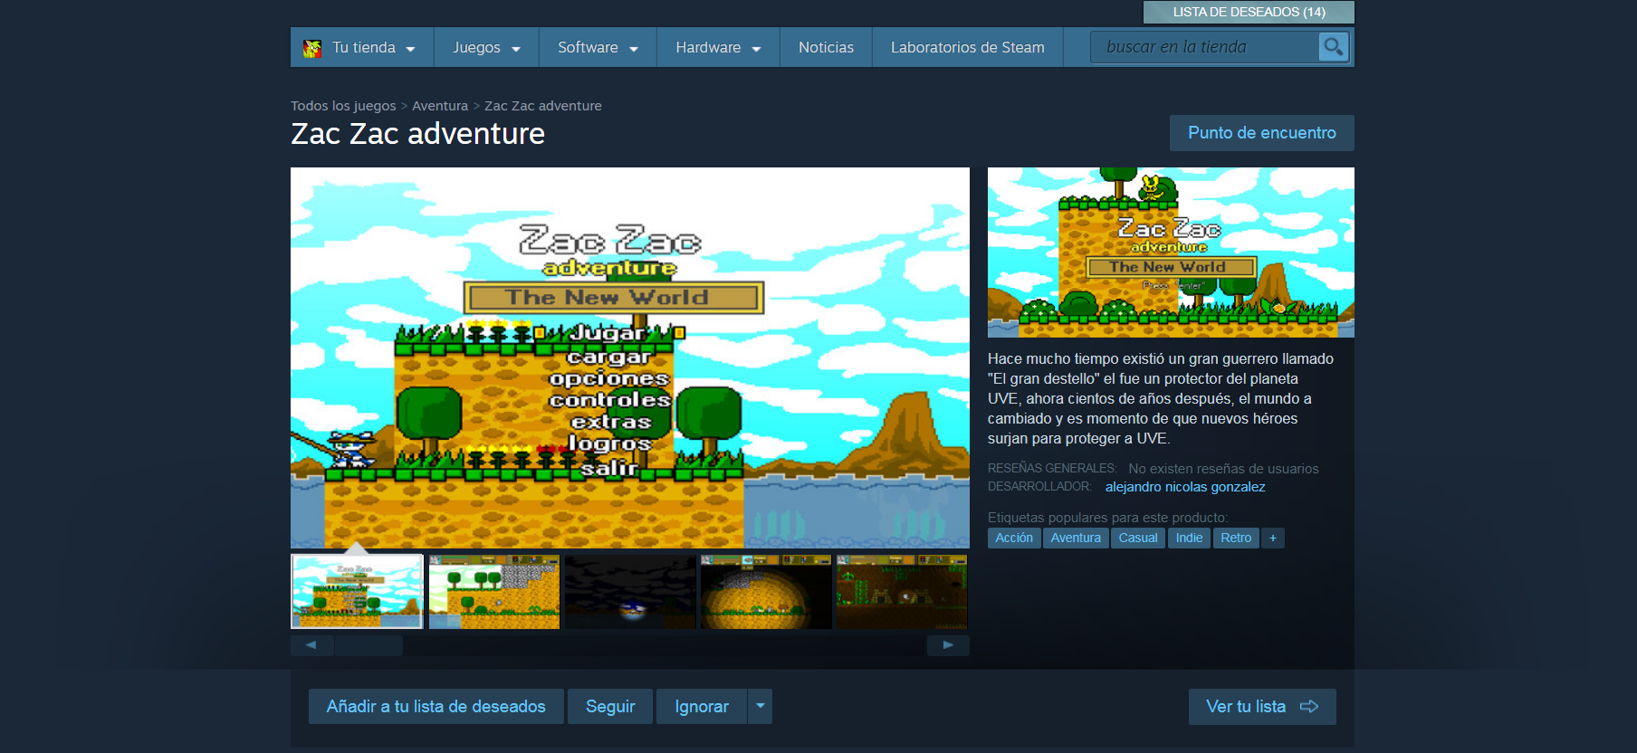Select the fifth underground screenshot thumbnail
This screenshot has height=753, width=1637.
pos(902,592)
